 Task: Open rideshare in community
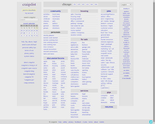(x=56, y=26)
